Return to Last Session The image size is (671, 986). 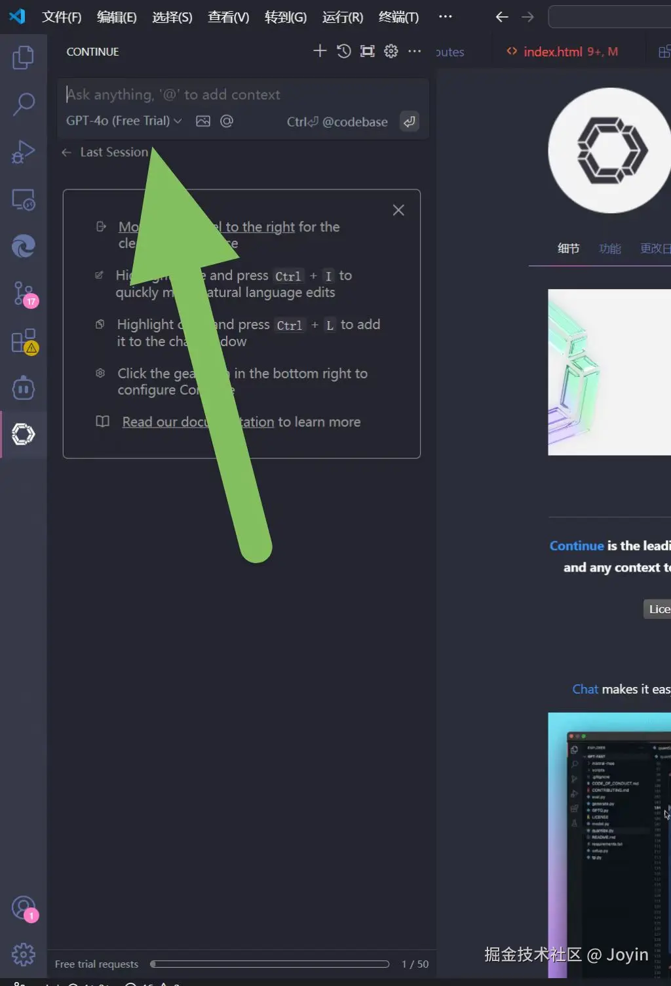(x=105, y=153)
